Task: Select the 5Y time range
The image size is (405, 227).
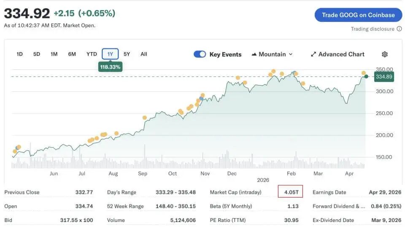Action: point(127,54)
